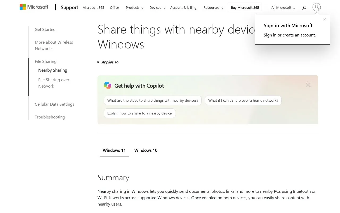Go to Account & billing
Image resolution: width=340 pixels, height=213 pixels.
pyautogui.click(x=183, y=7)
